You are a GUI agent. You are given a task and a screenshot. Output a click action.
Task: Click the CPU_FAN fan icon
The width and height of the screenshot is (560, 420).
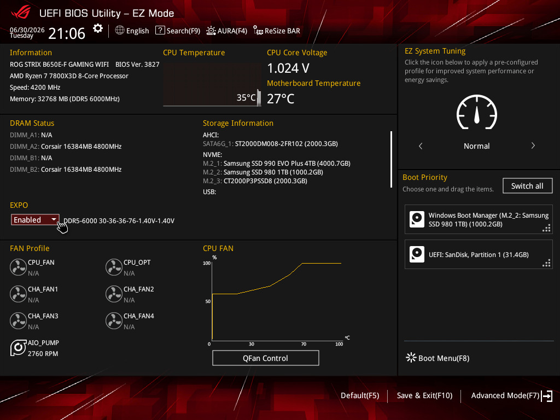tap(18, 267)
